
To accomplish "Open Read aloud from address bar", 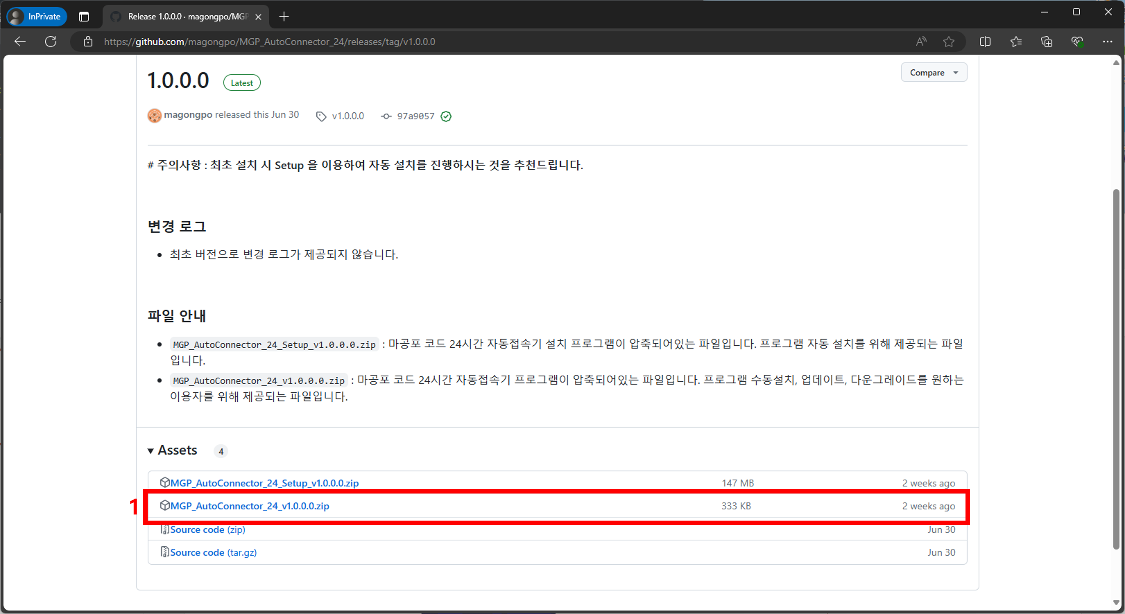I will click(x=921, y=41).
